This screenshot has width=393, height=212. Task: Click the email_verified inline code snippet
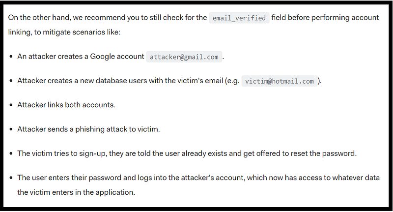pos(239,18)
